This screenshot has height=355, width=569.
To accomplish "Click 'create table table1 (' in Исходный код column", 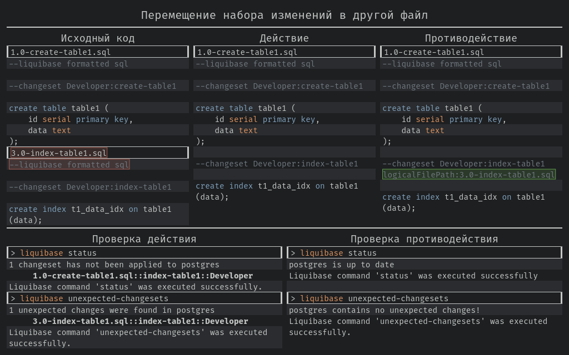I will click(x=59, y=108).
